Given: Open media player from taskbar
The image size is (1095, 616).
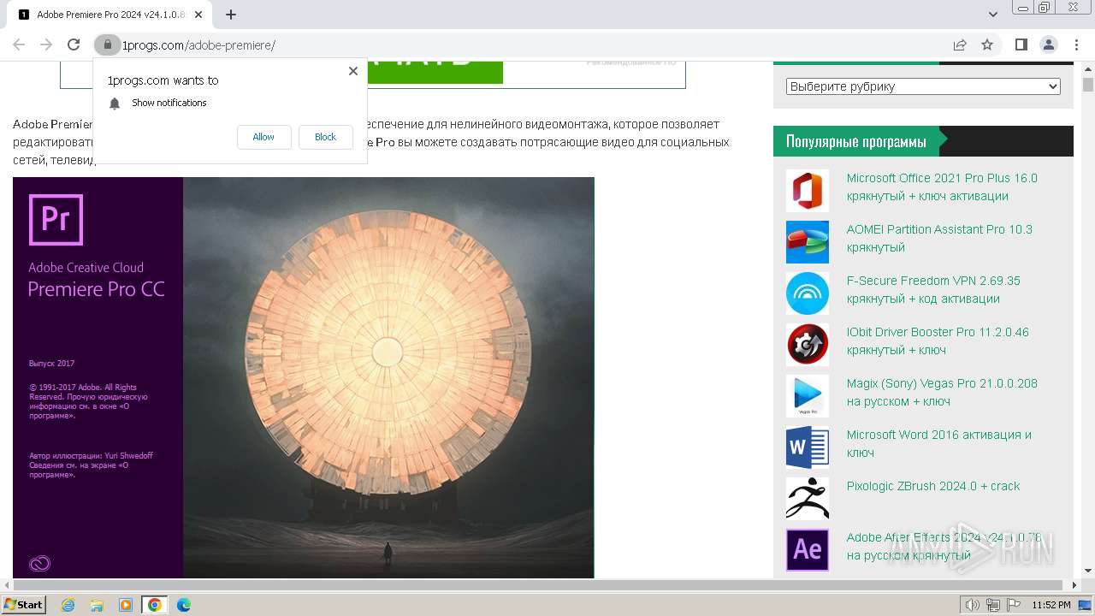Looking at the screenshot, I should 126,605.
